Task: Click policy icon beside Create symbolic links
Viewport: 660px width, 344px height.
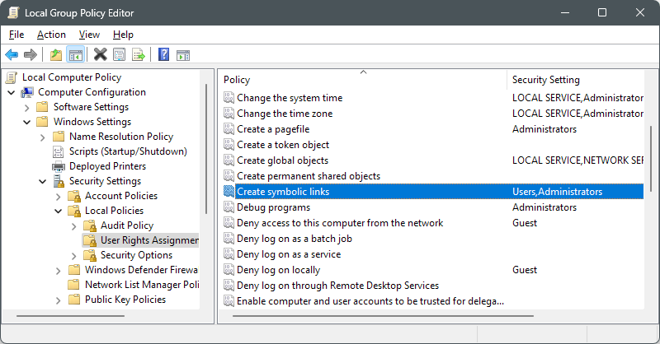Action: pyautogui.click(x=229, y=192)
